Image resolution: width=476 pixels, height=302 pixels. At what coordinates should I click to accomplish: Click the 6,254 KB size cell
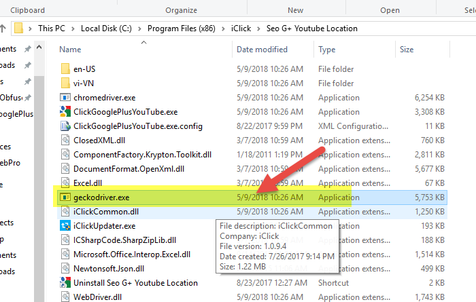click(430, 97)
